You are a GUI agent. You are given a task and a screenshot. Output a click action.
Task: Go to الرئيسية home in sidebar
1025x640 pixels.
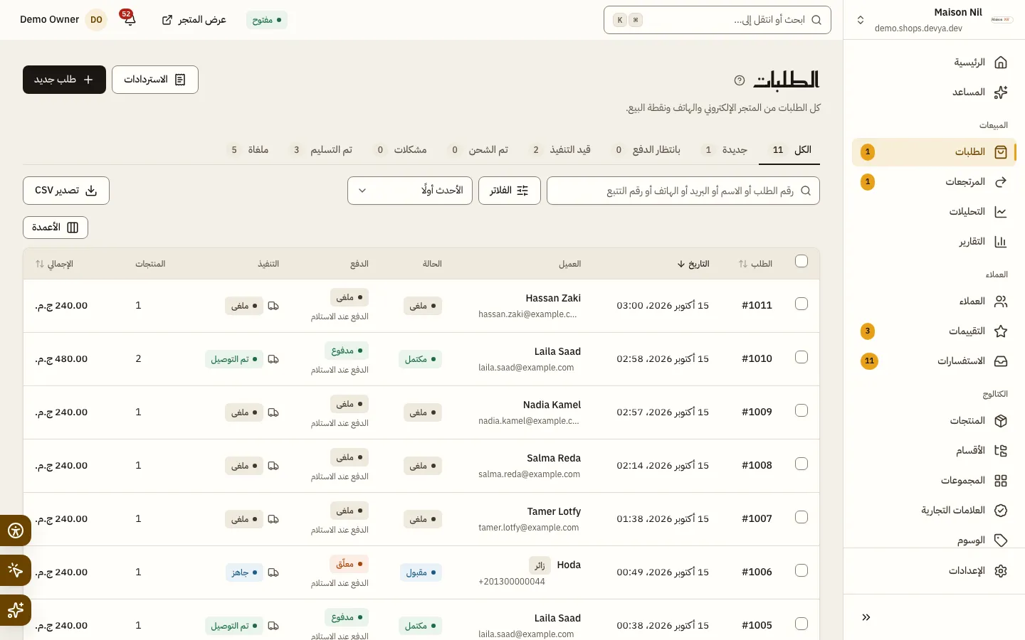(934, 63)
